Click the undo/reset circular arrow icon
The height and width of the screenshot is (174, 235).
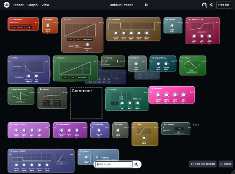point(204,5)
